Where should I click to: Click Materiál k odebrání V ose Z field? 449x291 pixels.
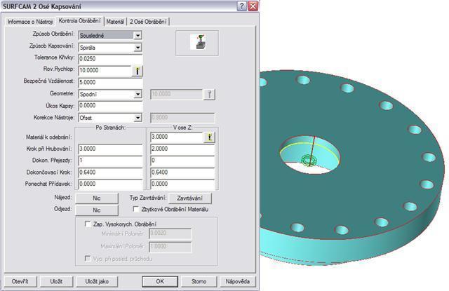[x=177, y=137]
